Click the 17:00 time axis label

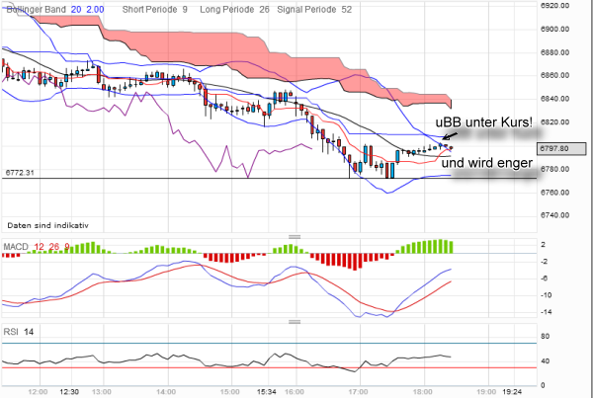(359, 391)
